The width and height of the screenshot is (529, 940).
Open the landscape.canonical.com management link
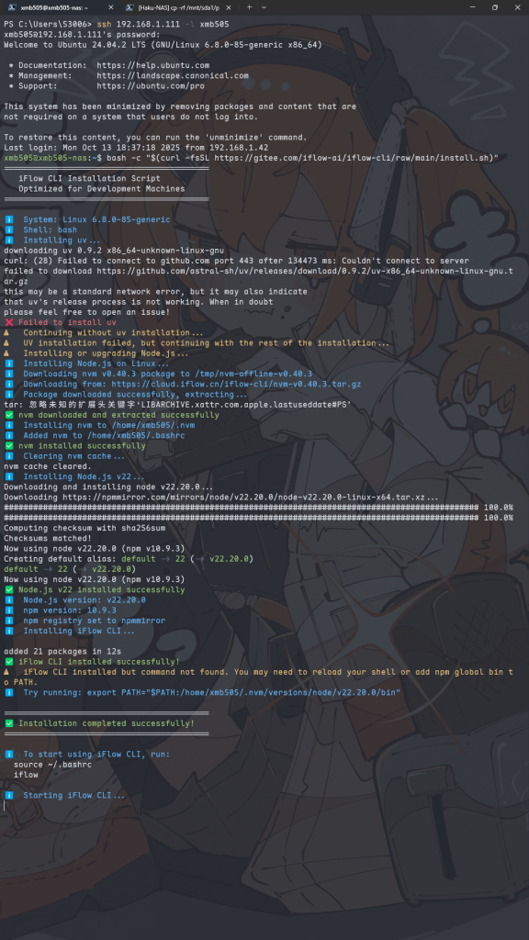pos(172,75)
